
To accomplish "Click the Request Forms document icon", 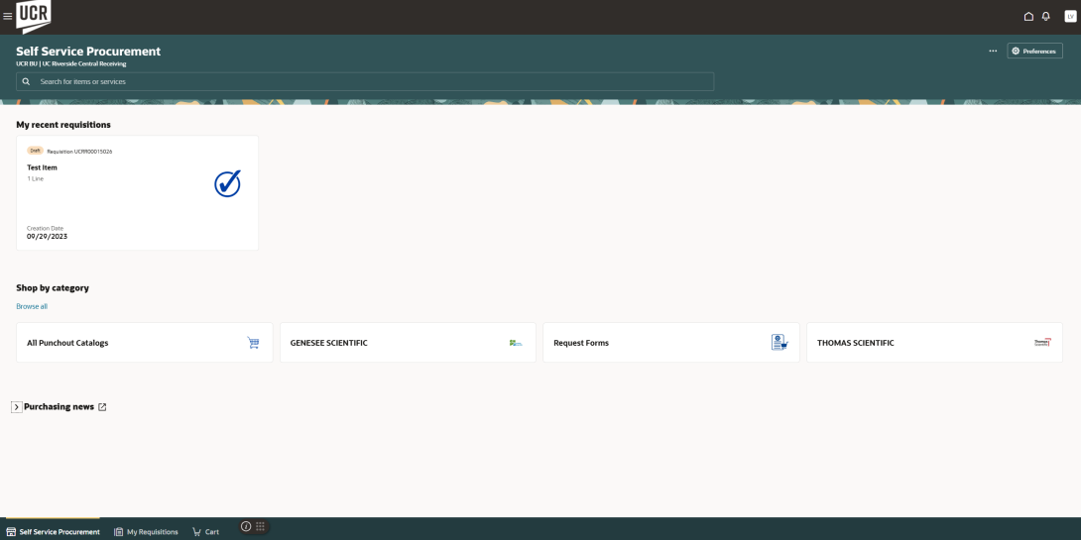I will tap(780, 342).
